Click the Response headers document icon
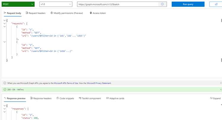Image resolution: width=222 pixels, height=120 pixels. pyautogui.click(x=31, y=98)
